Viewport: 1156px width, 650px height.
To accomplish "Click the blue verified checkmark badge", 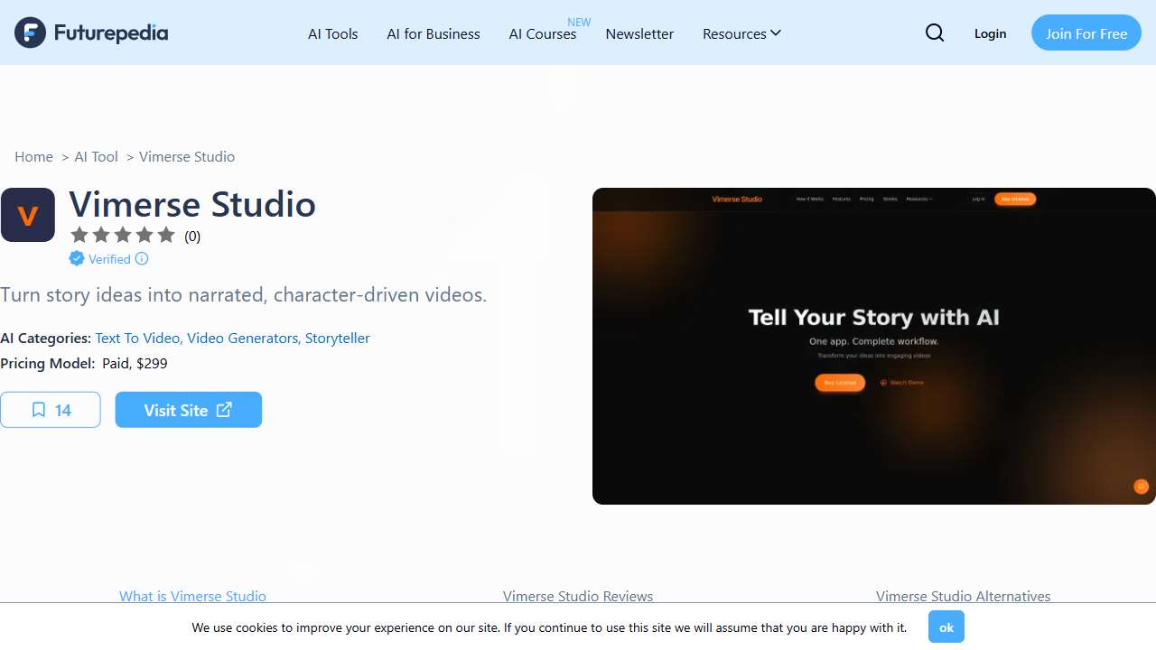I will pyautogui.click(x=77, y=259).
